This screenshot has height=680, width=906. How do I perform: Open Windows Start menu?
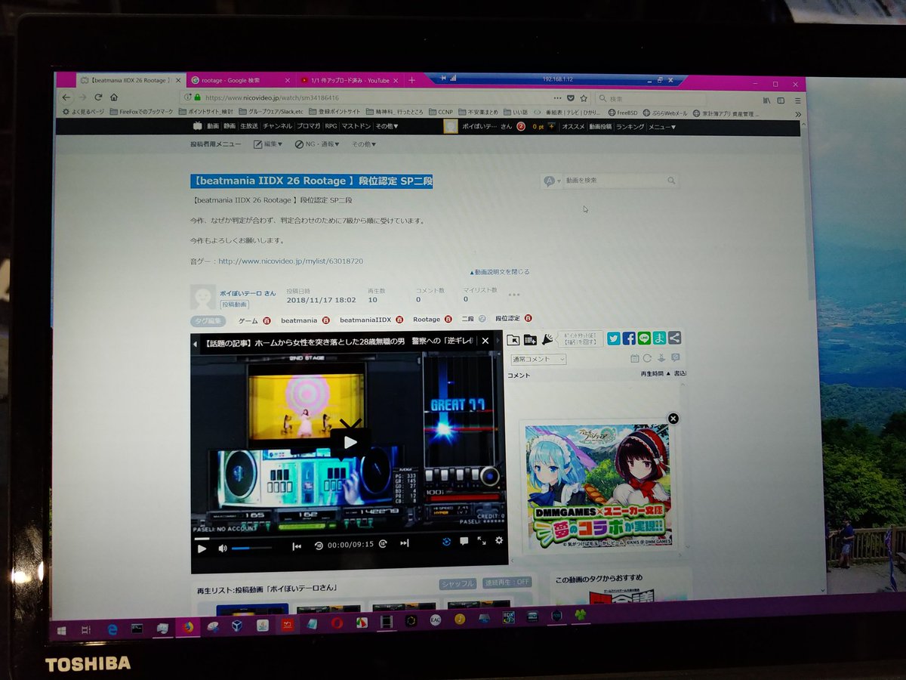[61, 629]
